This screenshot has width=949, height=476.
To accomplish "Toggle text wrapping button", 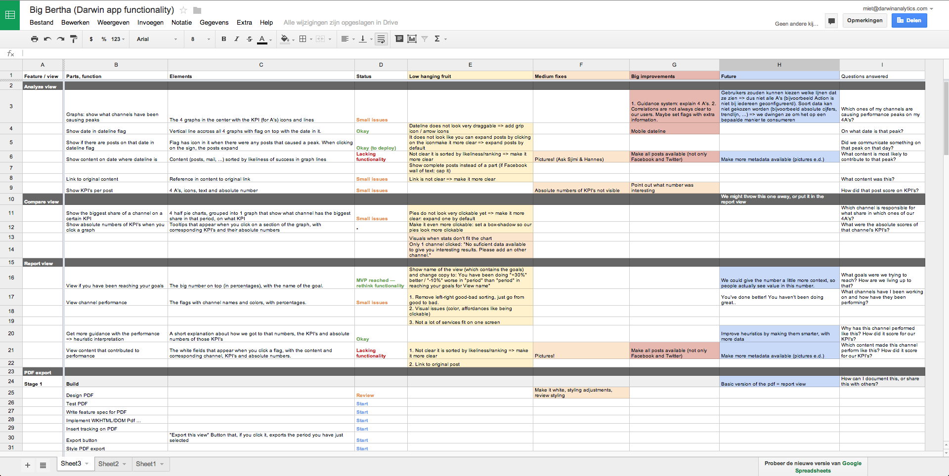I will [381, 39].
